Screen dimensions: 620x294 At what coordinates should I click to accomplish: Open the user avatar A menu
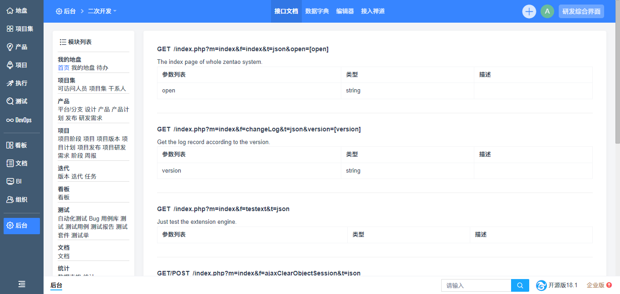[x=547, y=11]
